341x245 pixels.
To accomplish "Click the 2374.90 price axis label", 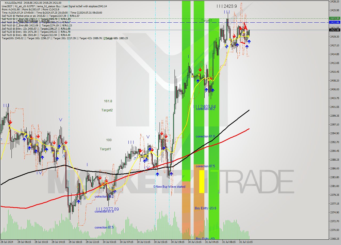I will pyautogui.click(x=334, y=212).
